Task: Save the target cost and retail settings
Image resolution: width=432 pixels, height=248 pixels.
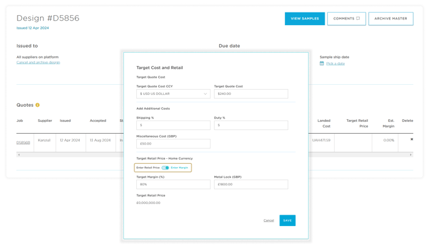Action: [288, 220]
